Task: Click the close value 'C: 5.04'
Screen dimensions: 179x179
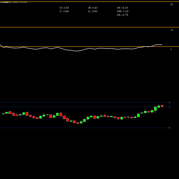Action: pos(64,11)
